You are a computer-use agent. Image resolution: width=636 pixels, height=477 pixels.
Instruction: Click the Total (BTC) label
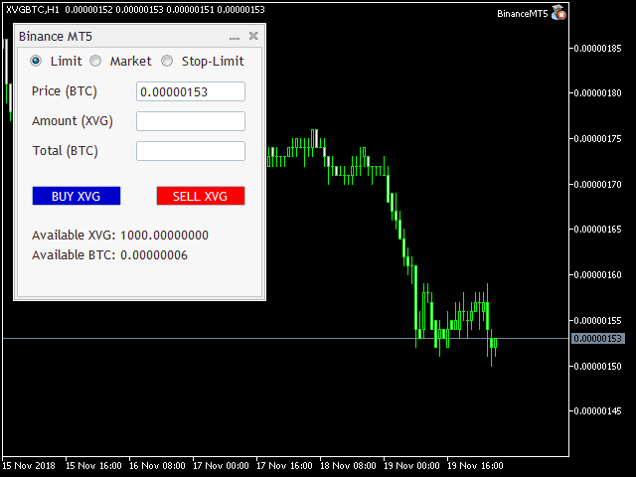66,151
